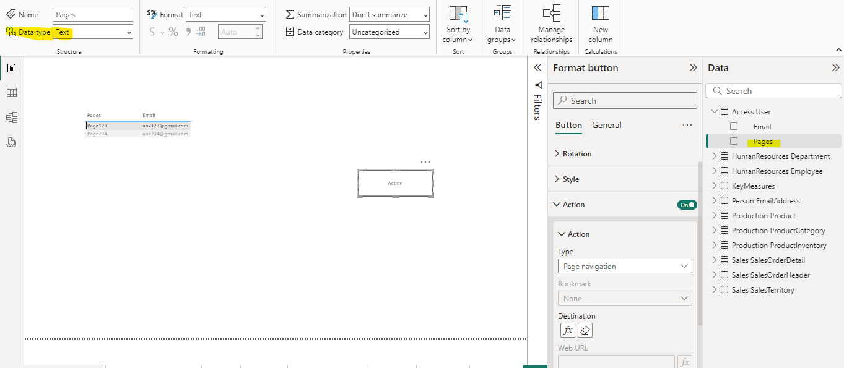844x368 pixels.
Task: Click the Format pane Search box
Action: pos(625,101)
